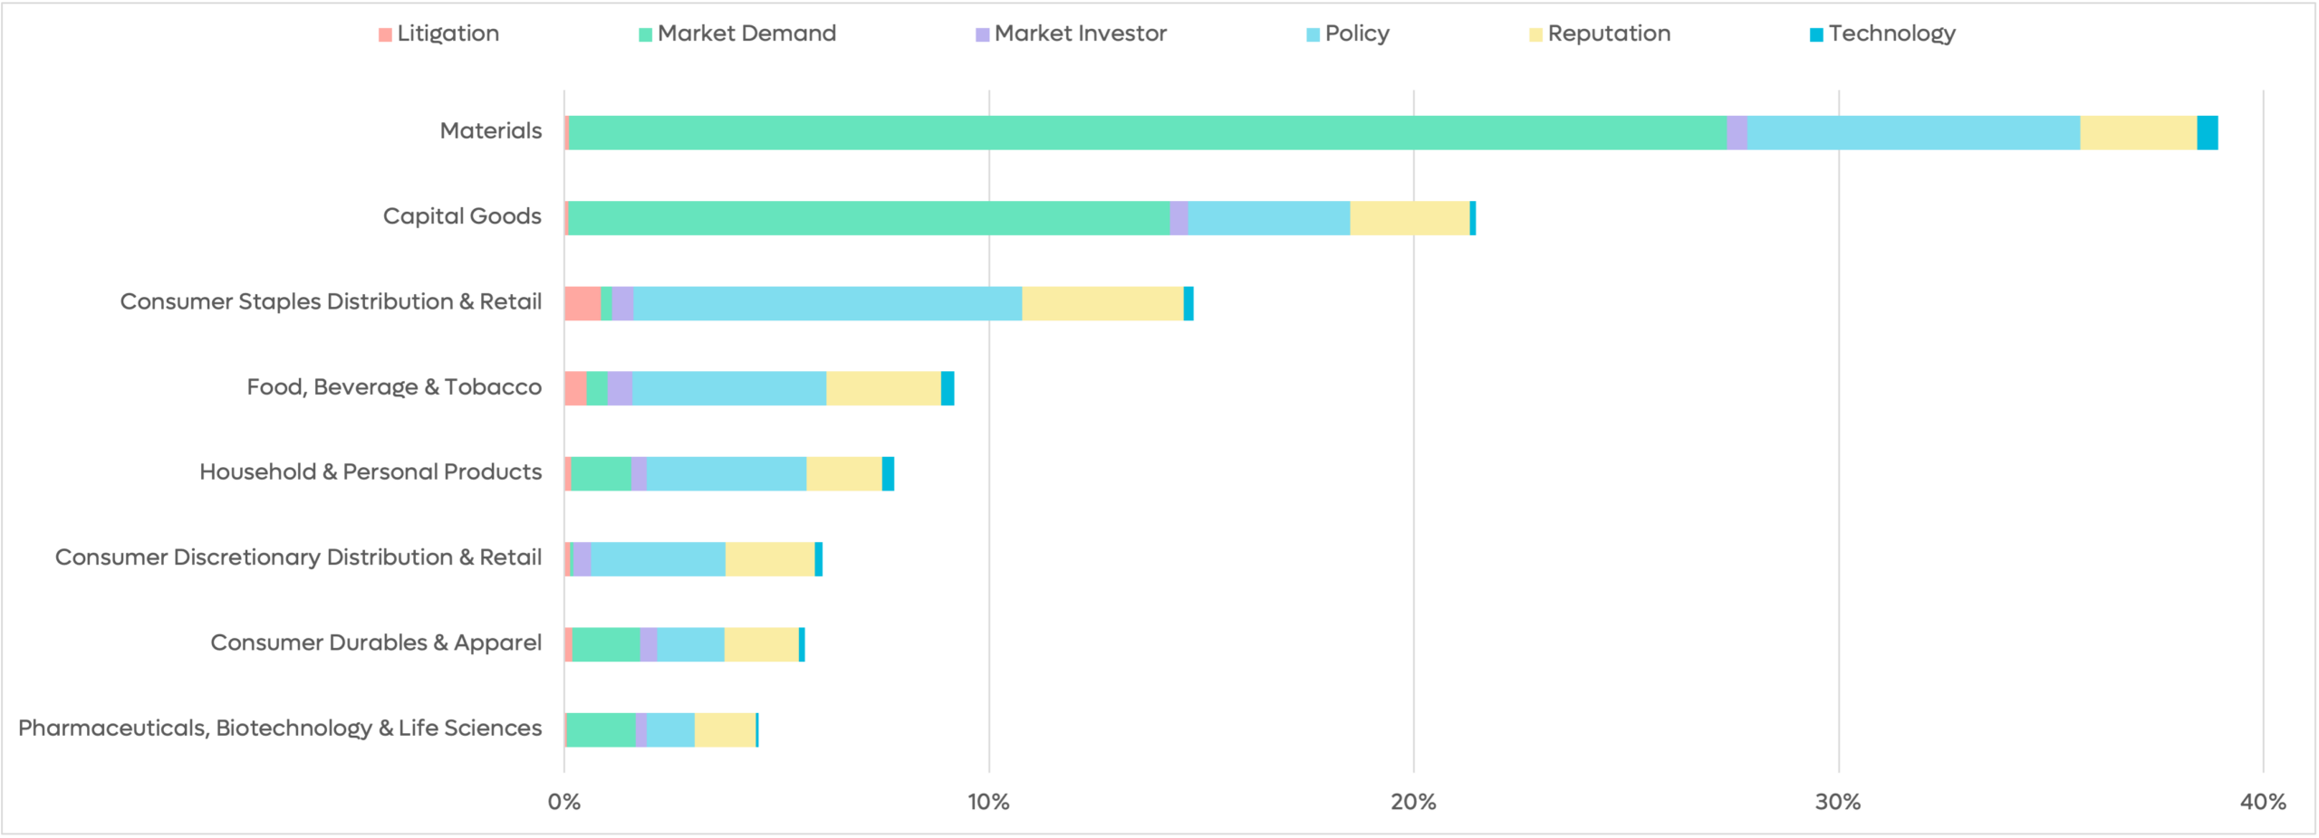Click Reputation segment of Food, Beverage & Tobacco
This screenshot has height=838, width=2319.
pyautogui.click(x=883, y=388)
